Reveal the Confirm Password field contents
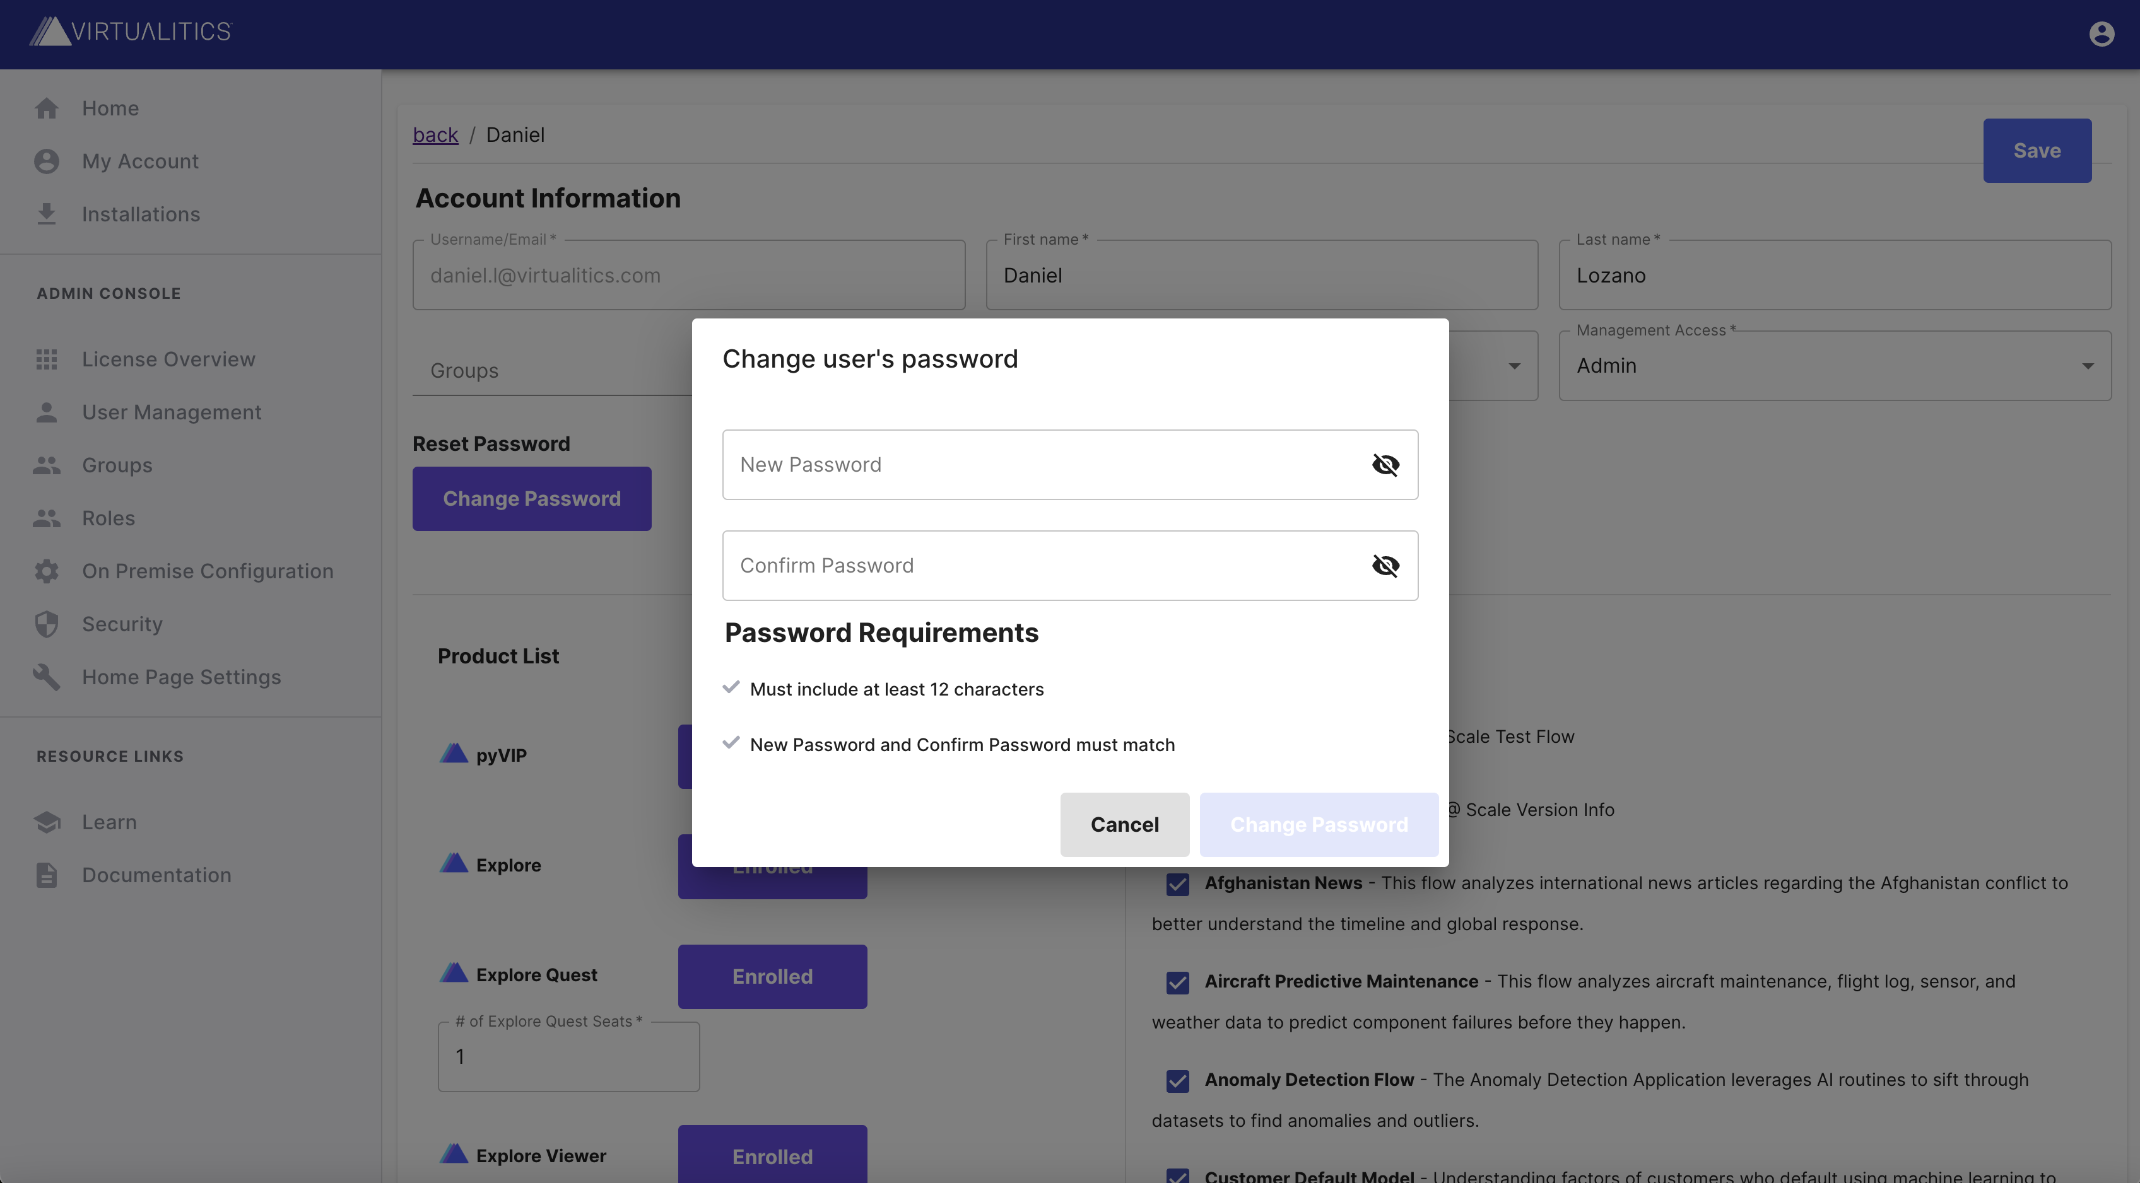2140x1183 pixels. tap(1387, 564)
